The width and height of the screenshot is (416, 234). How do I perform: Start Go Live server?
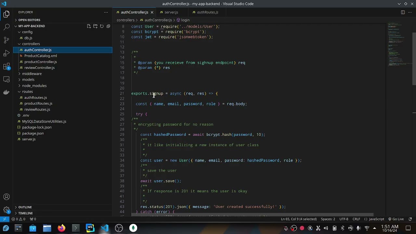tap(396, 219)
